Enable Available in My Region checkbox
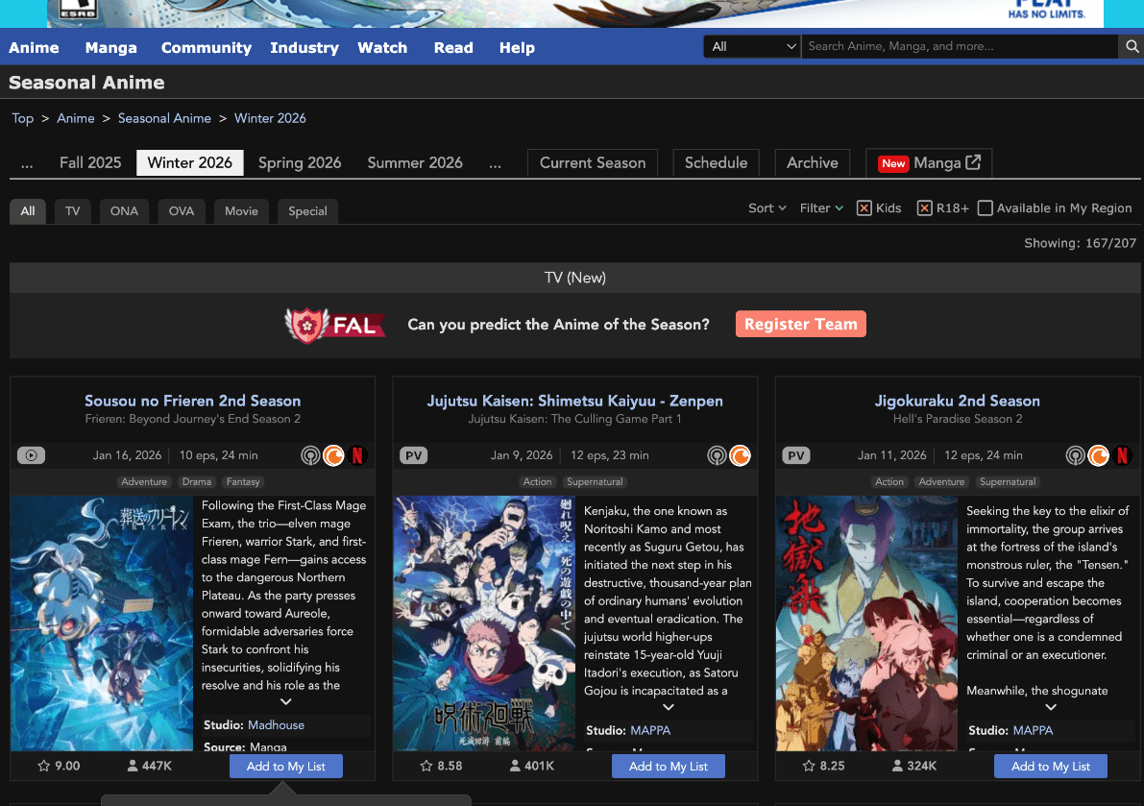Screen dimensions: 1144x806 click(985, 208)
